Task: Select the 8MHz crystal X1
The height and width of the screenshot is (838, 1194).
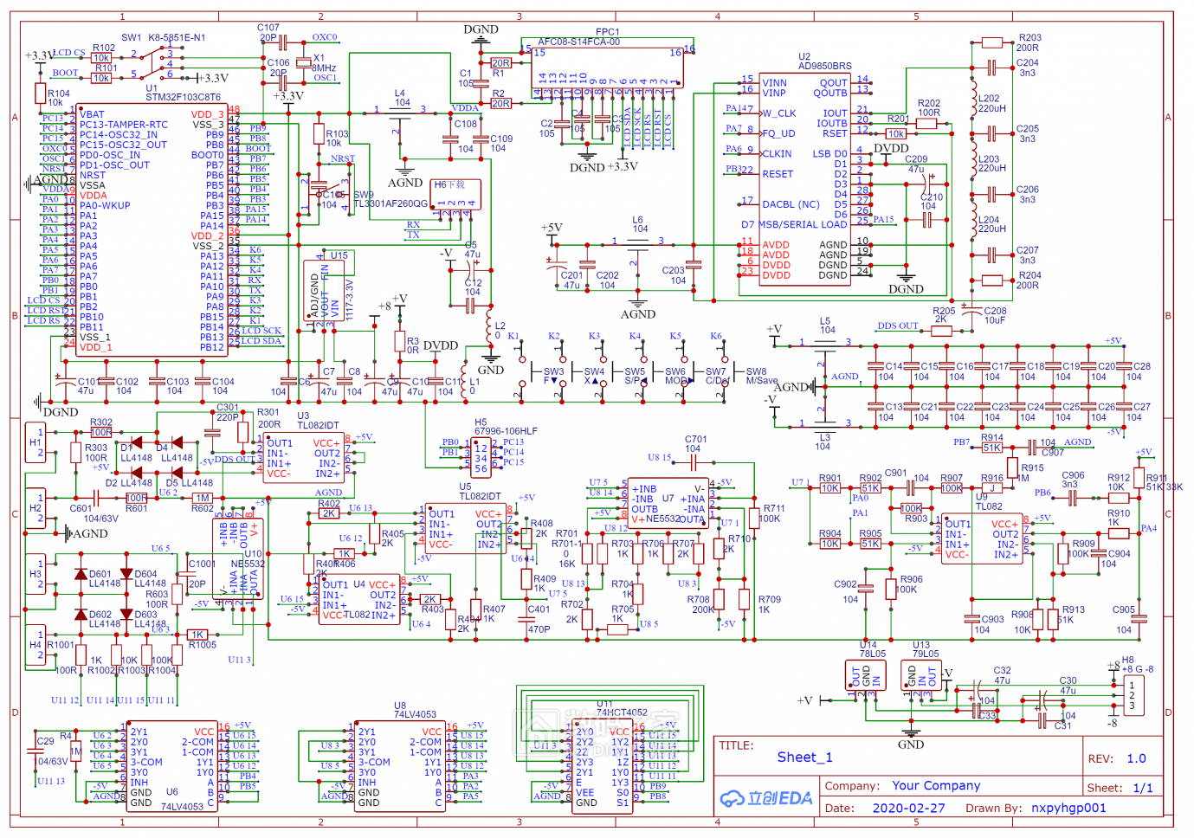Action: coord(303,62)
